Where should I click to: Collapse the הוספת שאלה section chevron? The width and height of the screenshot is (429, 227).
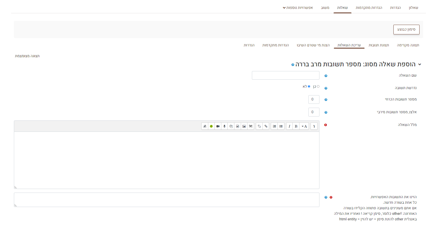pos(420,64)
